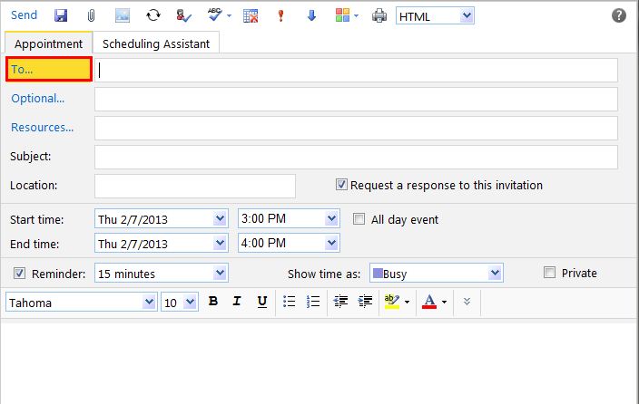This screenshot has width=639, height=404.
Task: Enable the All day event checkbox
Action: [x=359, y=219]
